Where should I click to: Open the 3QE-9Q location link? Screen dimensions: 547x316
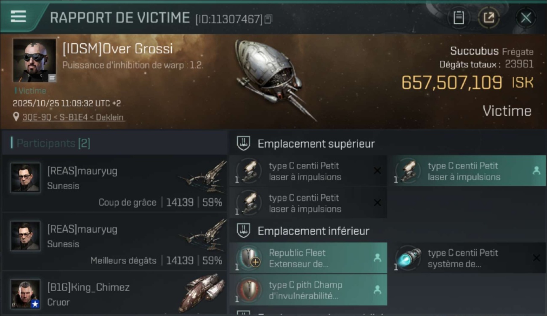[x=74, y=117]
